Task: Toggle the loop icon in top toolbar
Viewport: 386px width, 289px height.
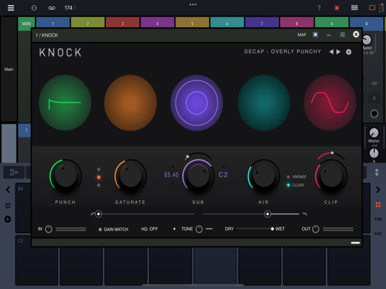Action: [x=52, y=8]
